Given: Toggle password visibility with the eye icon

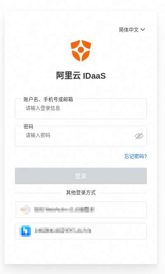Looking at the screenshot, I should coord(139,136).
